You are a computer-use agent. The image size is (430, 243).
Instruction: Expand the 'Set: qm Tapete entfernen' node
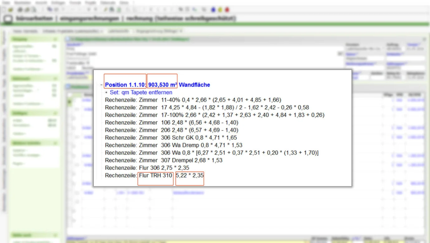(x=106, y=93)
